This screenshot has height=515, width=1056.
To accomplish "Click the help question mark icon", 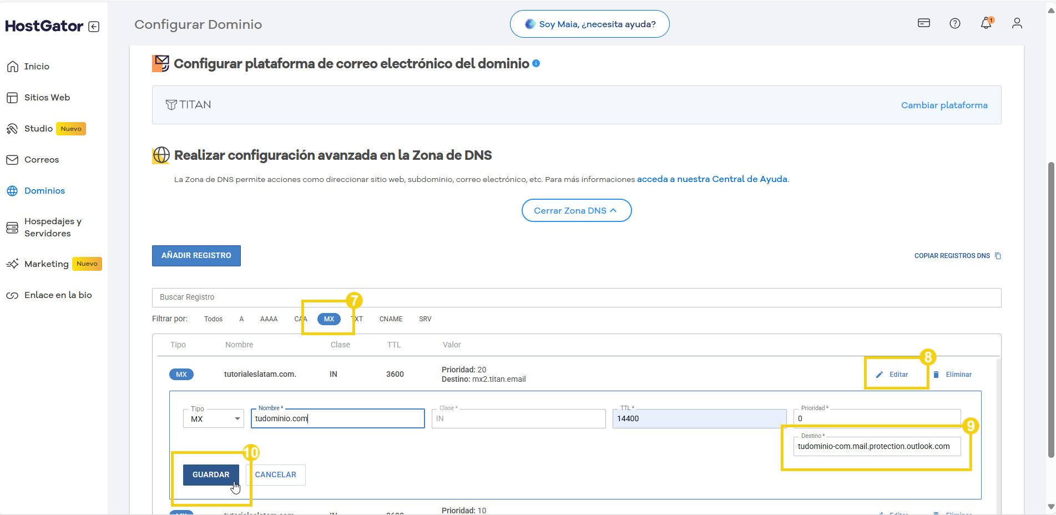I will pyautogui.click(x=954, y=23).
